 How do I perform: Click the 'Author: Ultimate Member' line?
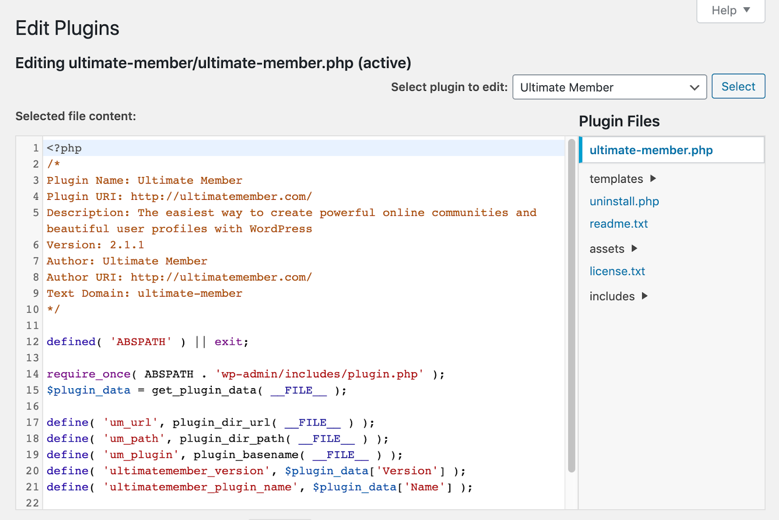pyautogui.click(x=127, y=261)
